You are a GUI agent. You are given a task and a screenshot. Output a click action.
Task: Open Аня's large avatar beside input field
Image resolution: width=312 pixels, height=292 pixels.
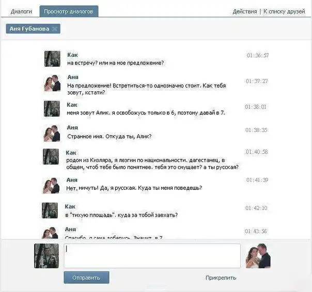[x=258, y=256]
